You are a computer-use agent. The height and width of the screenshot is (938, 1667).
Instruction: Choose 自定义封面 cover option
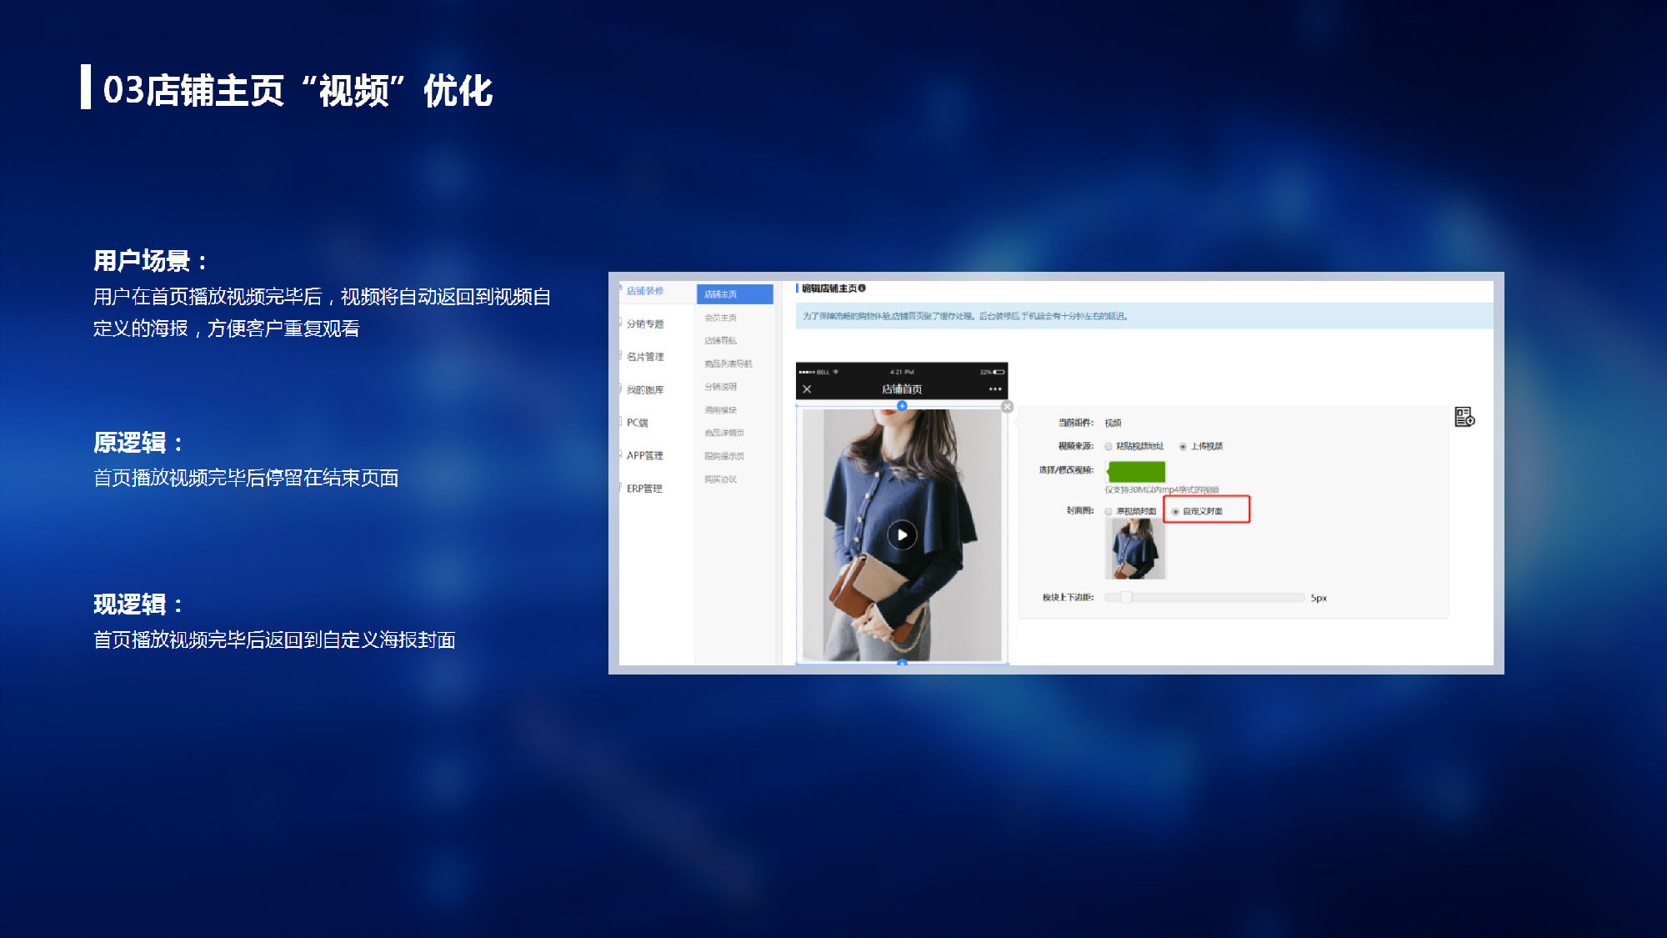tap(1175, 512)
